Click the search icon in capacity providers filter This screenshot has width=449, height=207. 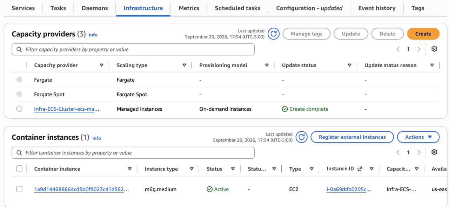(x=19, y=50)
